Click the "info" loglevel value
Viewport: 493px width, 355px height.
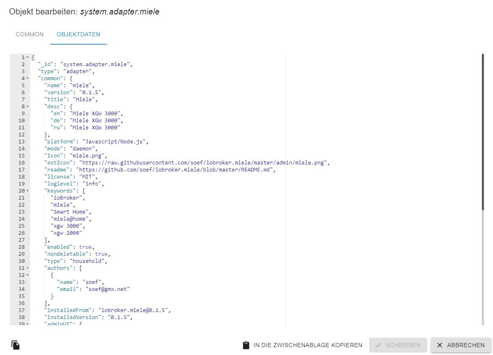click(92, 184)
